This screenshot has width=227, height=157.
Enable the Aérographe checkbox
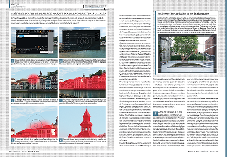(64, 43)
